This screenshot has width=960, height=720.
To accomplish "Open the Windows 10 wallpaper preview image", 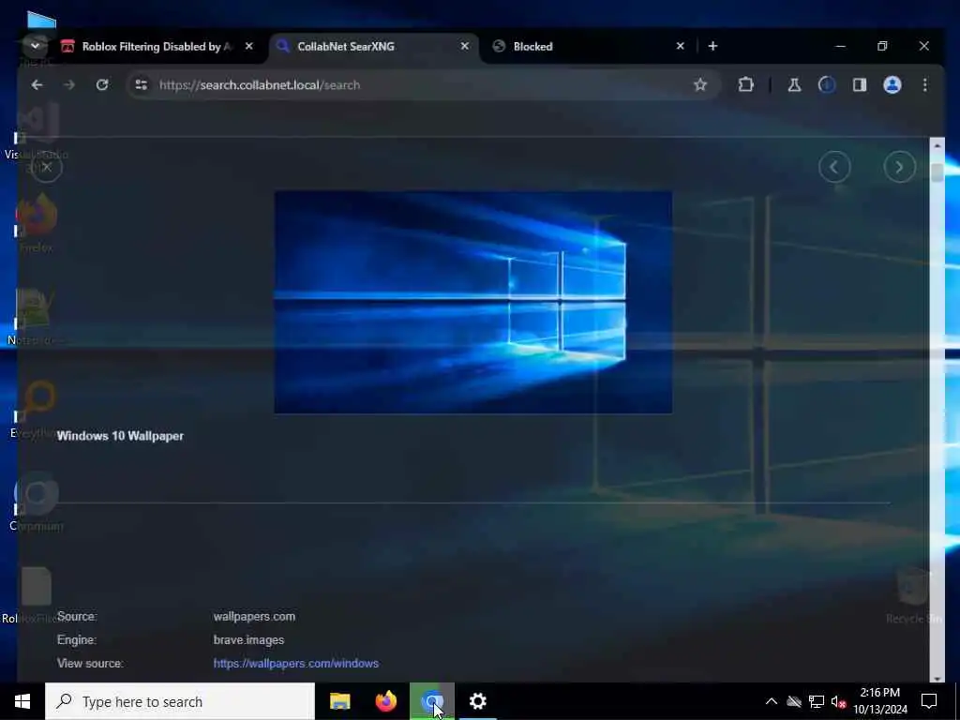I will (x=473, y=303).
